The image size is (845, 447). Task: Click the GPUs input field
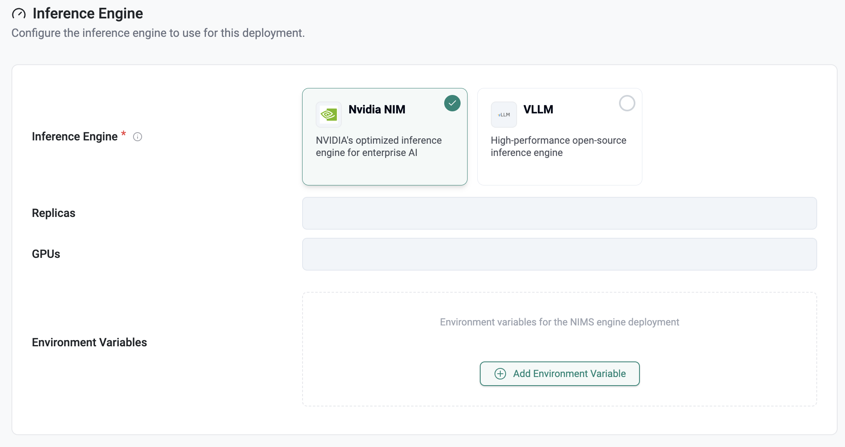coord(559,254)
